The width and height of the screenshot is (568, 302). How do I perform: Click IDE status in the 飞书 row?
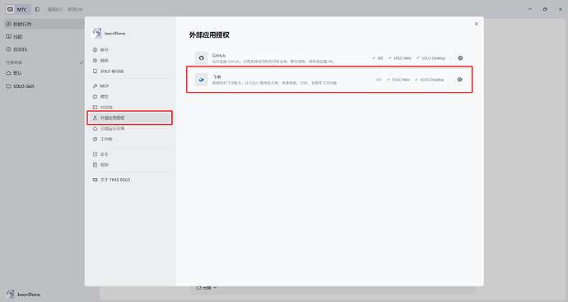click(x=379, y=80)
